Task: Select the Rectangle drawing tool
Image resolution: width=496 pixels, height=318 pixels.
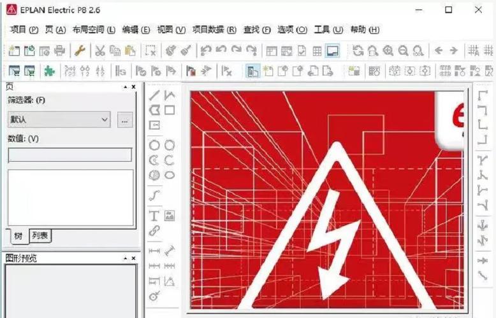Action: pyautogui.click(x=170, y=110)
